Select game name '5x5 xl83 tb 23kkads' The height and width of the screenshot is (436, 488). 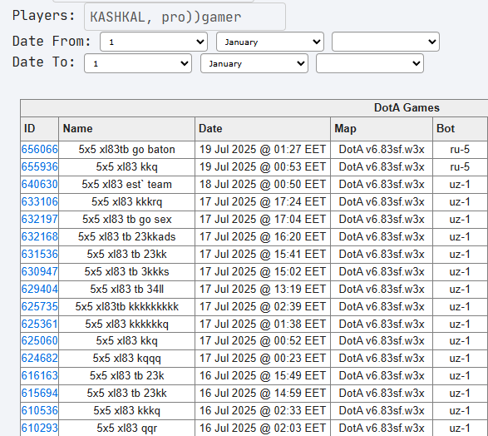pyautogui.click(x=126, y=236)
